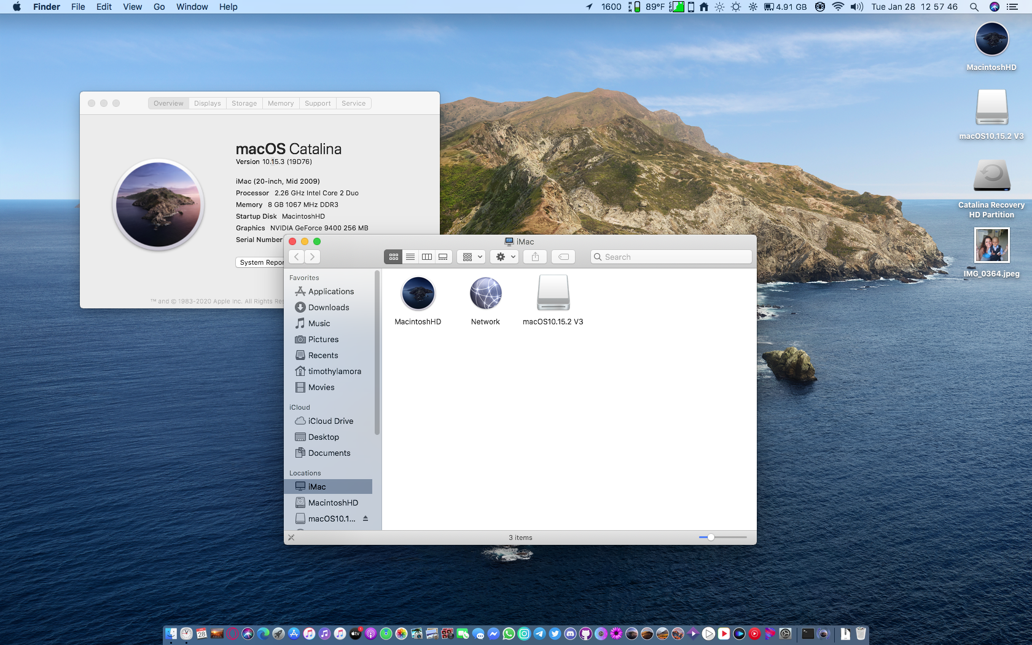Click the Finder Search field

[x=671, y=257]
